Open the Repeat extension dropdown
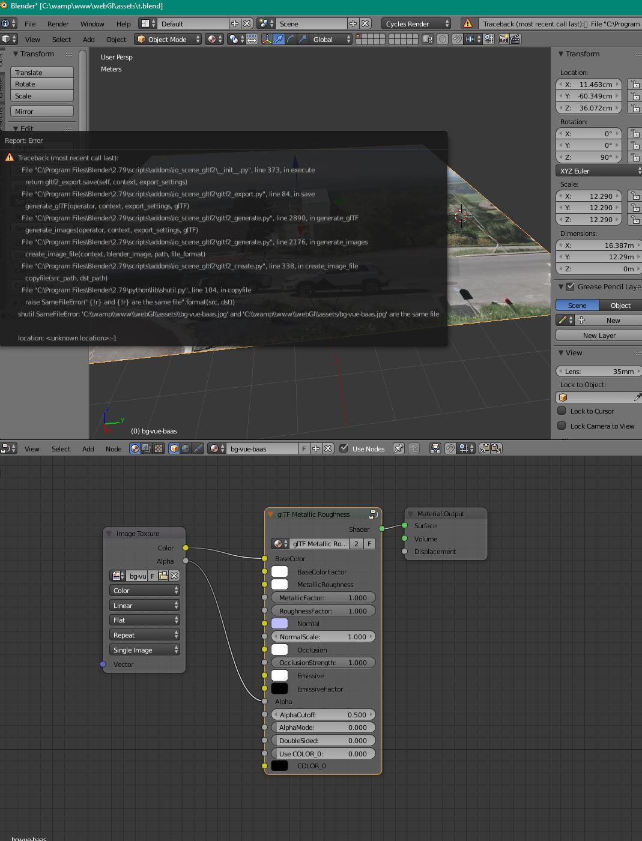642x841 pixels. [x=145, y=635]
